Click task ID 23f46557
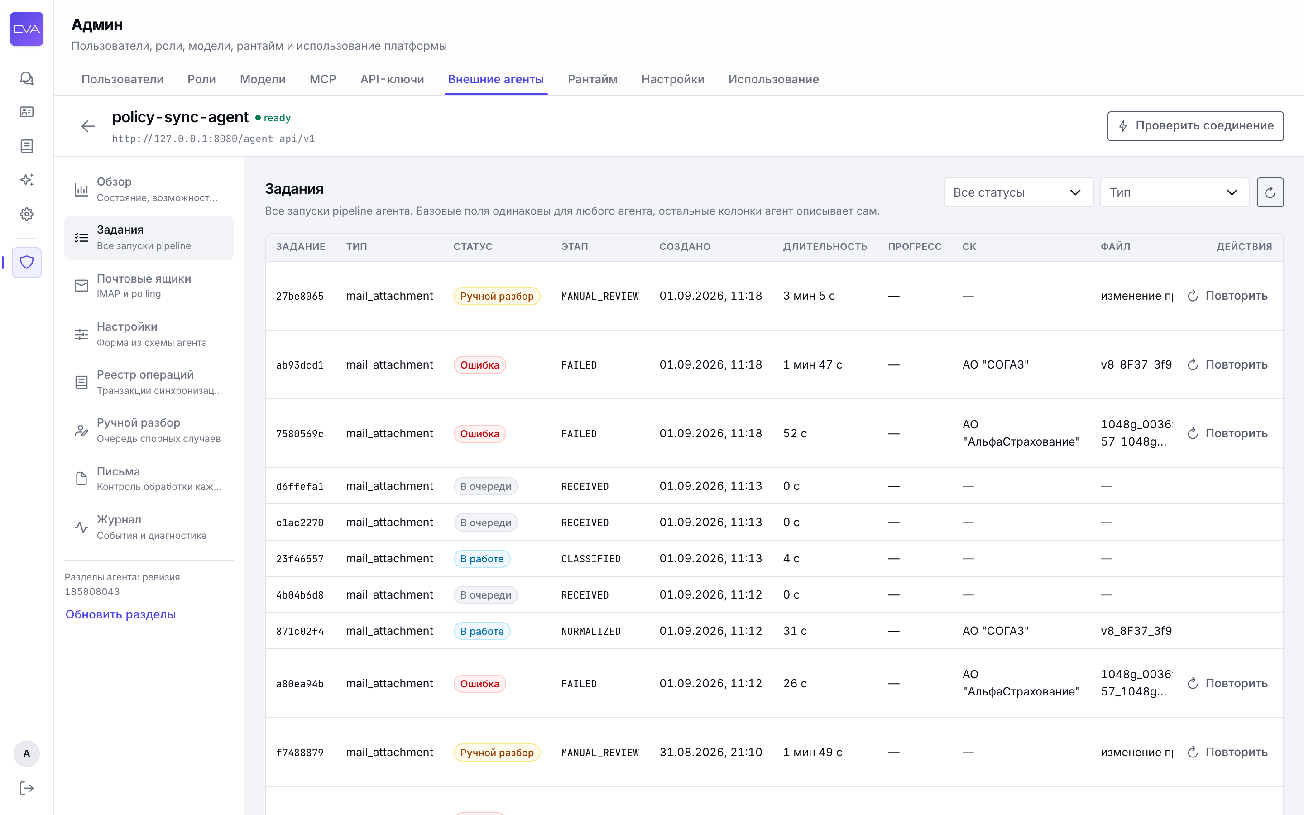1304x815 pixels. (300, 559)
